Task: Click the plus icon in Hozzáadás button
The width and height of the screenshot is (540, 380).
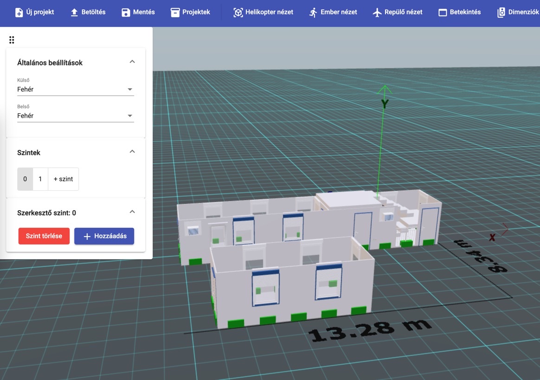Action: tap(87, 236)
